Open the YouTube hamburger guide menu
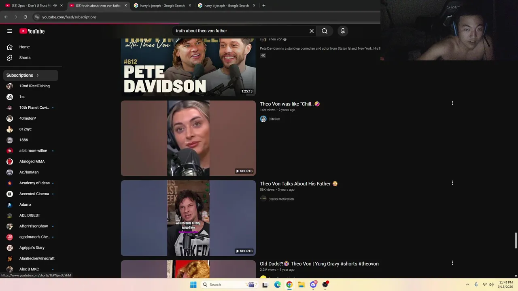The image size is (518, 291). (x=10, y=31)
